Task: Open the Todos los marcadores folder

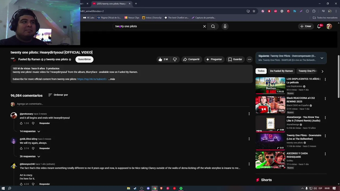Action: coord(325,18)
